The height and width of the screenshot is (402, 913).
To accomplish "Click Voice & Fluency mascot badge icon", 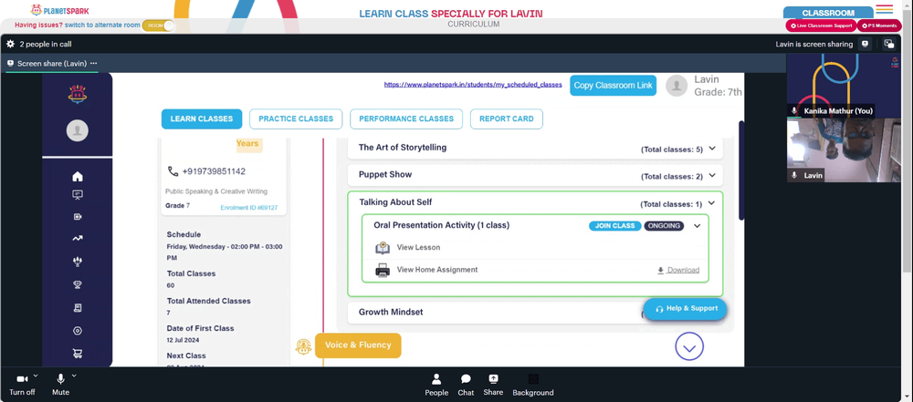I will click(303, 346).
